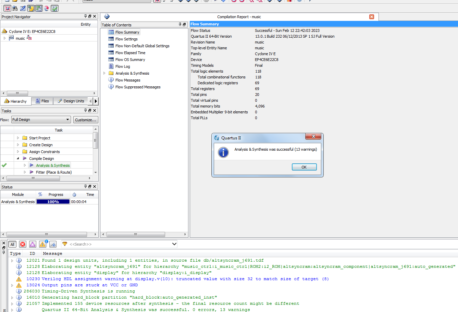This screenshot has width=458, height=312.
Task: Click the clock icon in Status Time header
Action: coord(74,195)
